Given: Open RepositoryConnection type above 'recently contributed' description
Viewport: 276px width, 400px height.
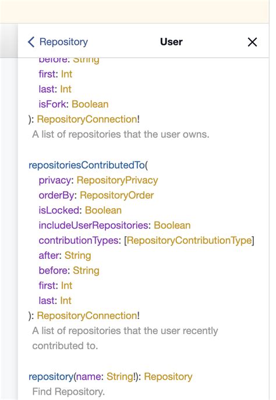Looking at the screenshot, I should [x=87, y=315].
